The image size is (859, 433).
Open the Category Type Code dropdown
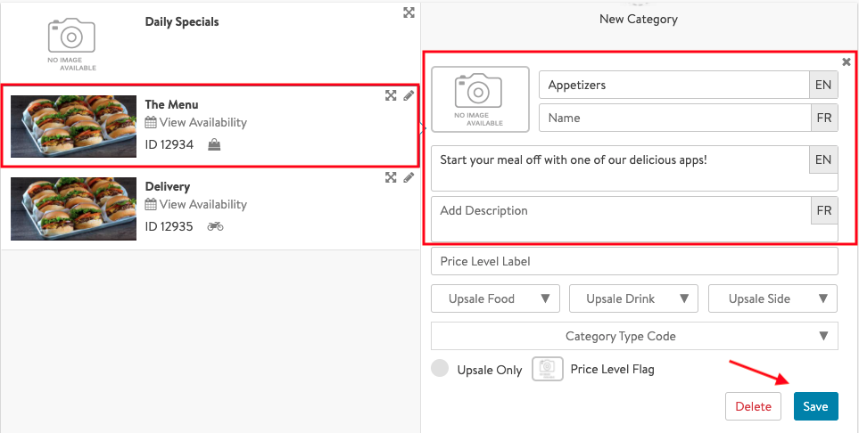[634, 336]
